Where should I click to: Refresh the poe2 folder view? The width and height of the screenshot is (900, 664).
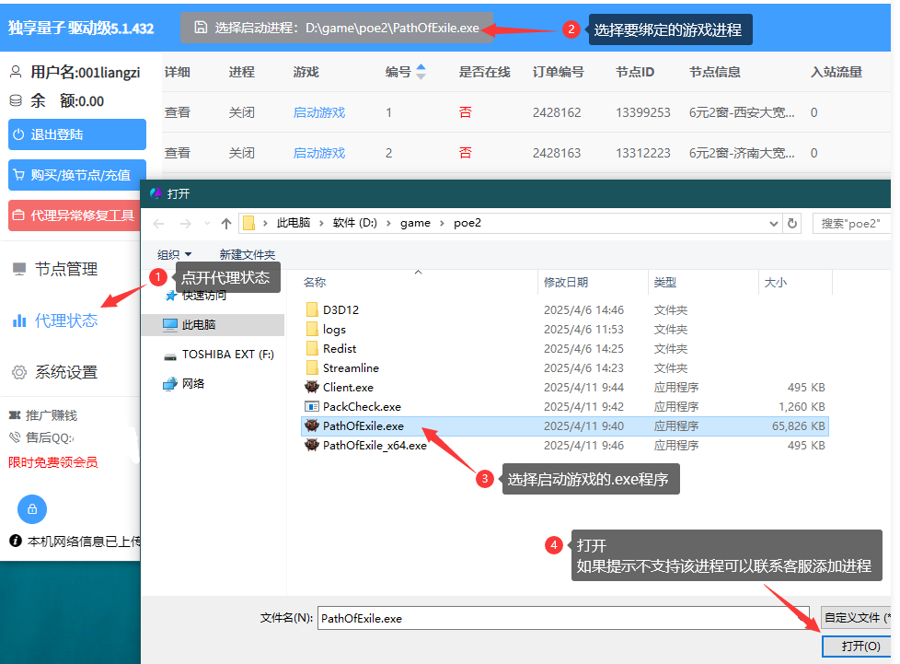point(792,224)
